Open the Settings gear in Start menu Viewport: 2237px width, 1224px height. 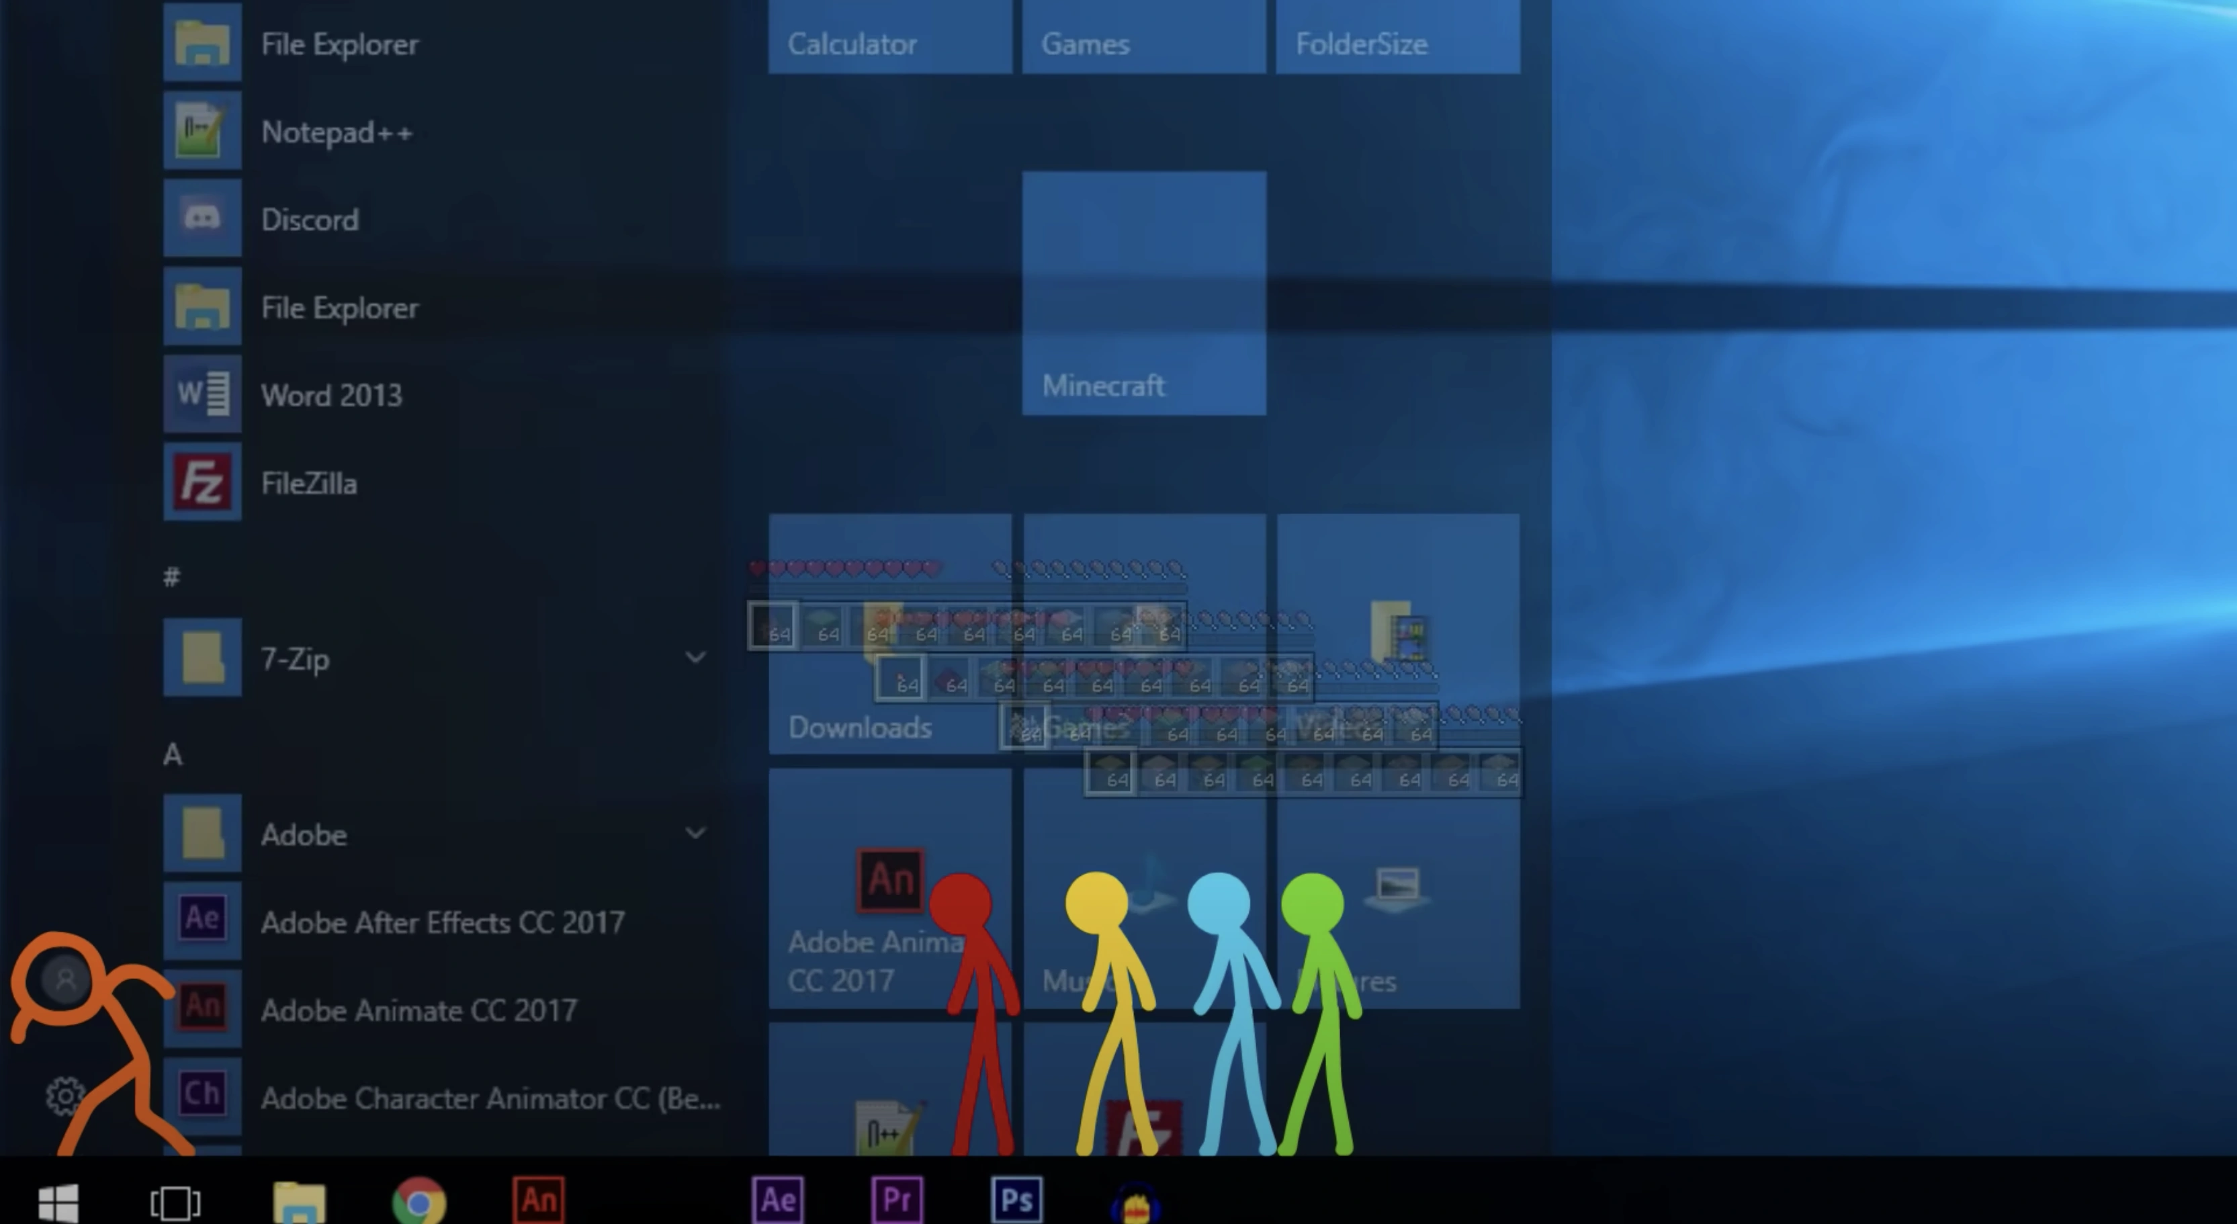(x=64, y=1096)
